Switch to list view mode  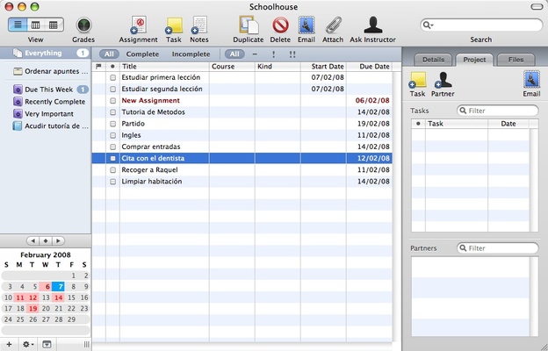(x=18, y=25)
